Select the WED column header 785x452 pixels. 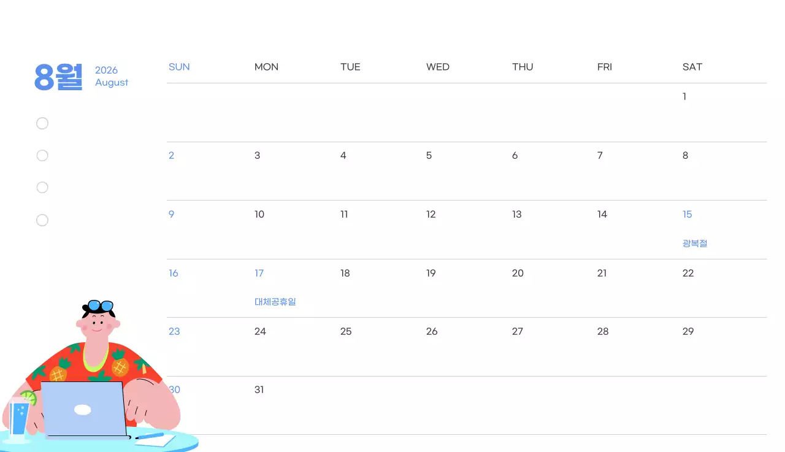tap(438, 67)
